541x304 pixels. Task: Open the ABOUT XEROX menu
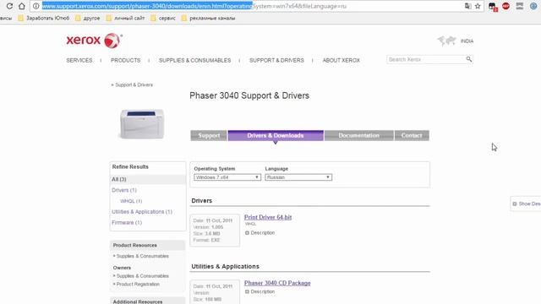(x=342, y=60)
